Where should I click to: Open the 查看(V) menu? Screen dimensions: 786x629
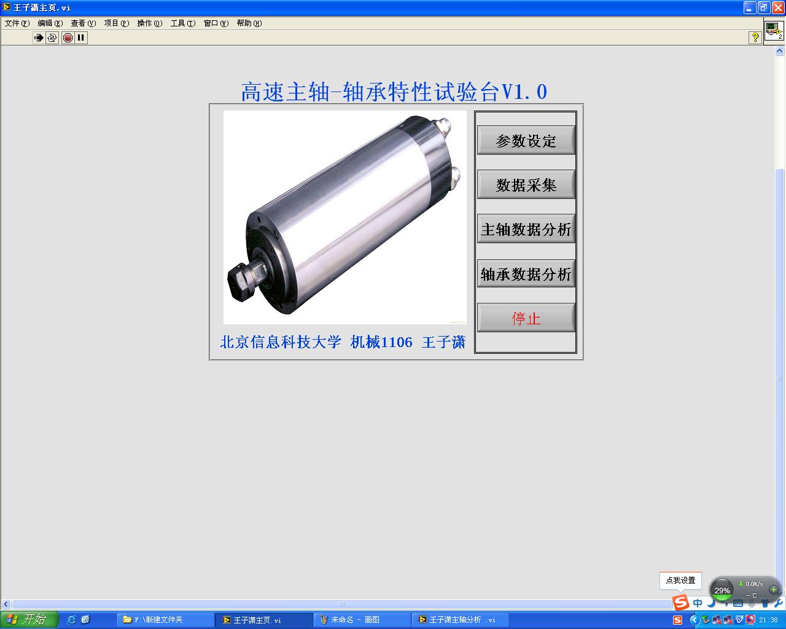tap(84, 23)
